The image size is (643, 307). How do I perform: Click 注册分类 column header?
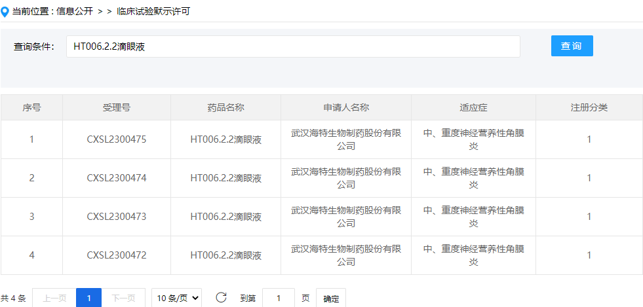[589, 107]
